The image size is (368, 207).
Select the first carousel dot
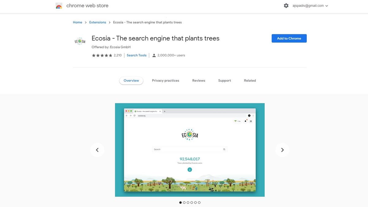(x=180, y=202)
